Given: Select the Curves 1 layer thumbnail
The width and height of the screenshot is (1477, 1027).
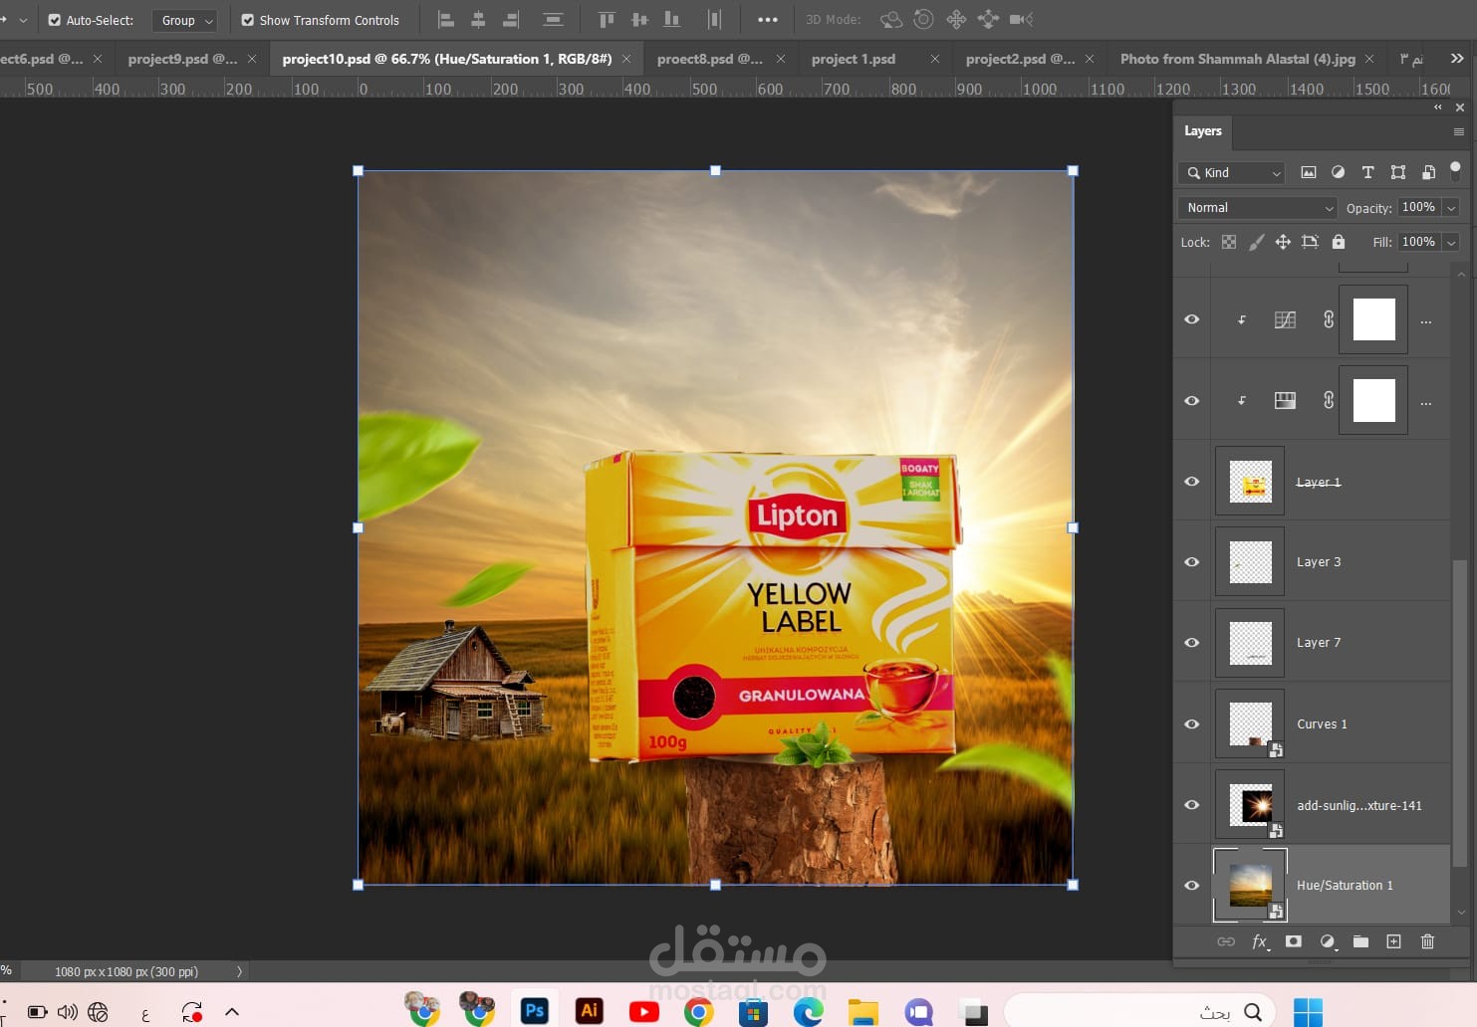Looking at the screenshot, I should click(x=1250, y=723).
